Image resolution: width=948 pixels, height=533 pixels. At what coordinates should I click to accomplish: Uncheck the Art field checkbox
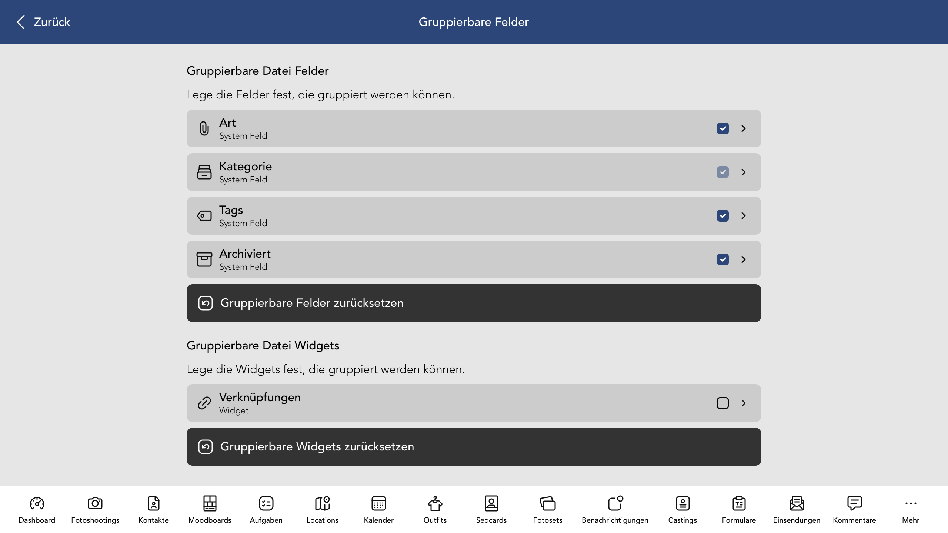722,128
